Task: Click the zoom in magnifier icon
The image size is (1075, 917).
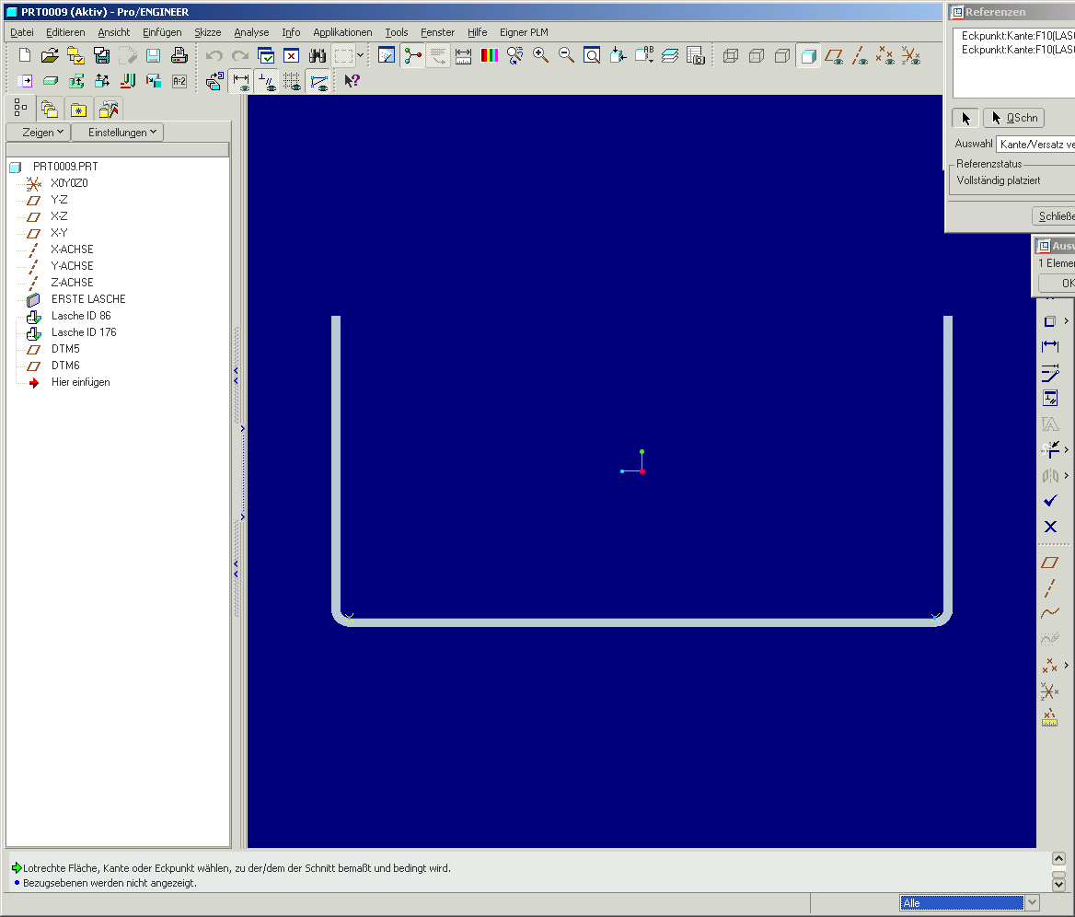Action: tap(541, 55)
